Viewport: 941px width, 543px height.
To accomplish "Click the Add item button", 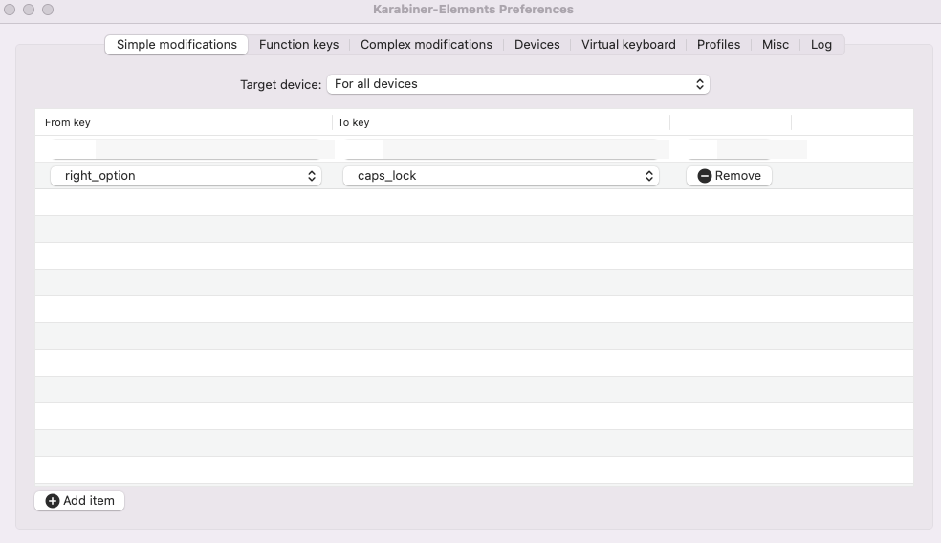I will click(79, 501).
